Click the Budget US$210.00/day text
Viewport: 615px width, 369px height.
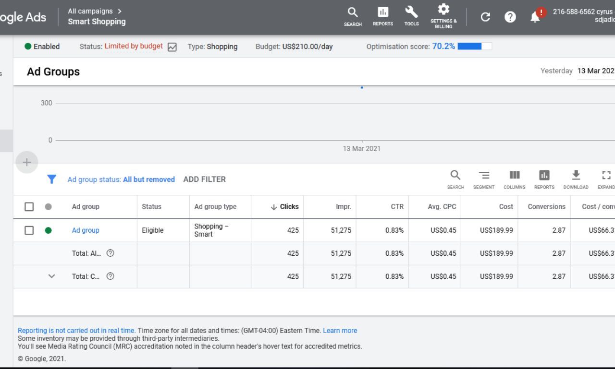click(x=294, y=47)
